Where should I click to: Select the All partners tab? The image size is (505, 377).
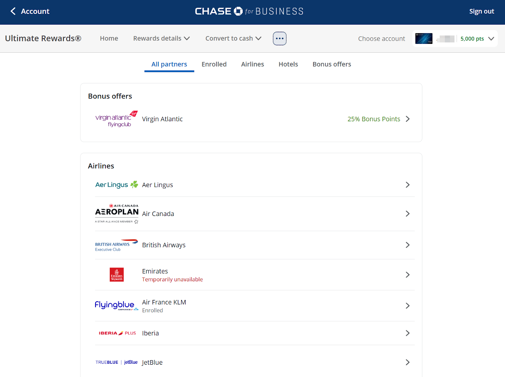(169, 64)
